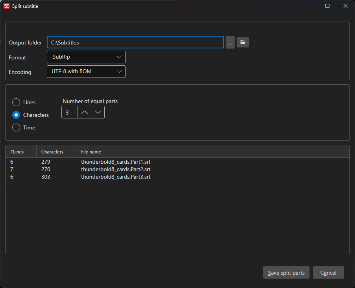
Task: Expand the Encoding dropdown UTF-8 with BOM
Action: point(86,72)
